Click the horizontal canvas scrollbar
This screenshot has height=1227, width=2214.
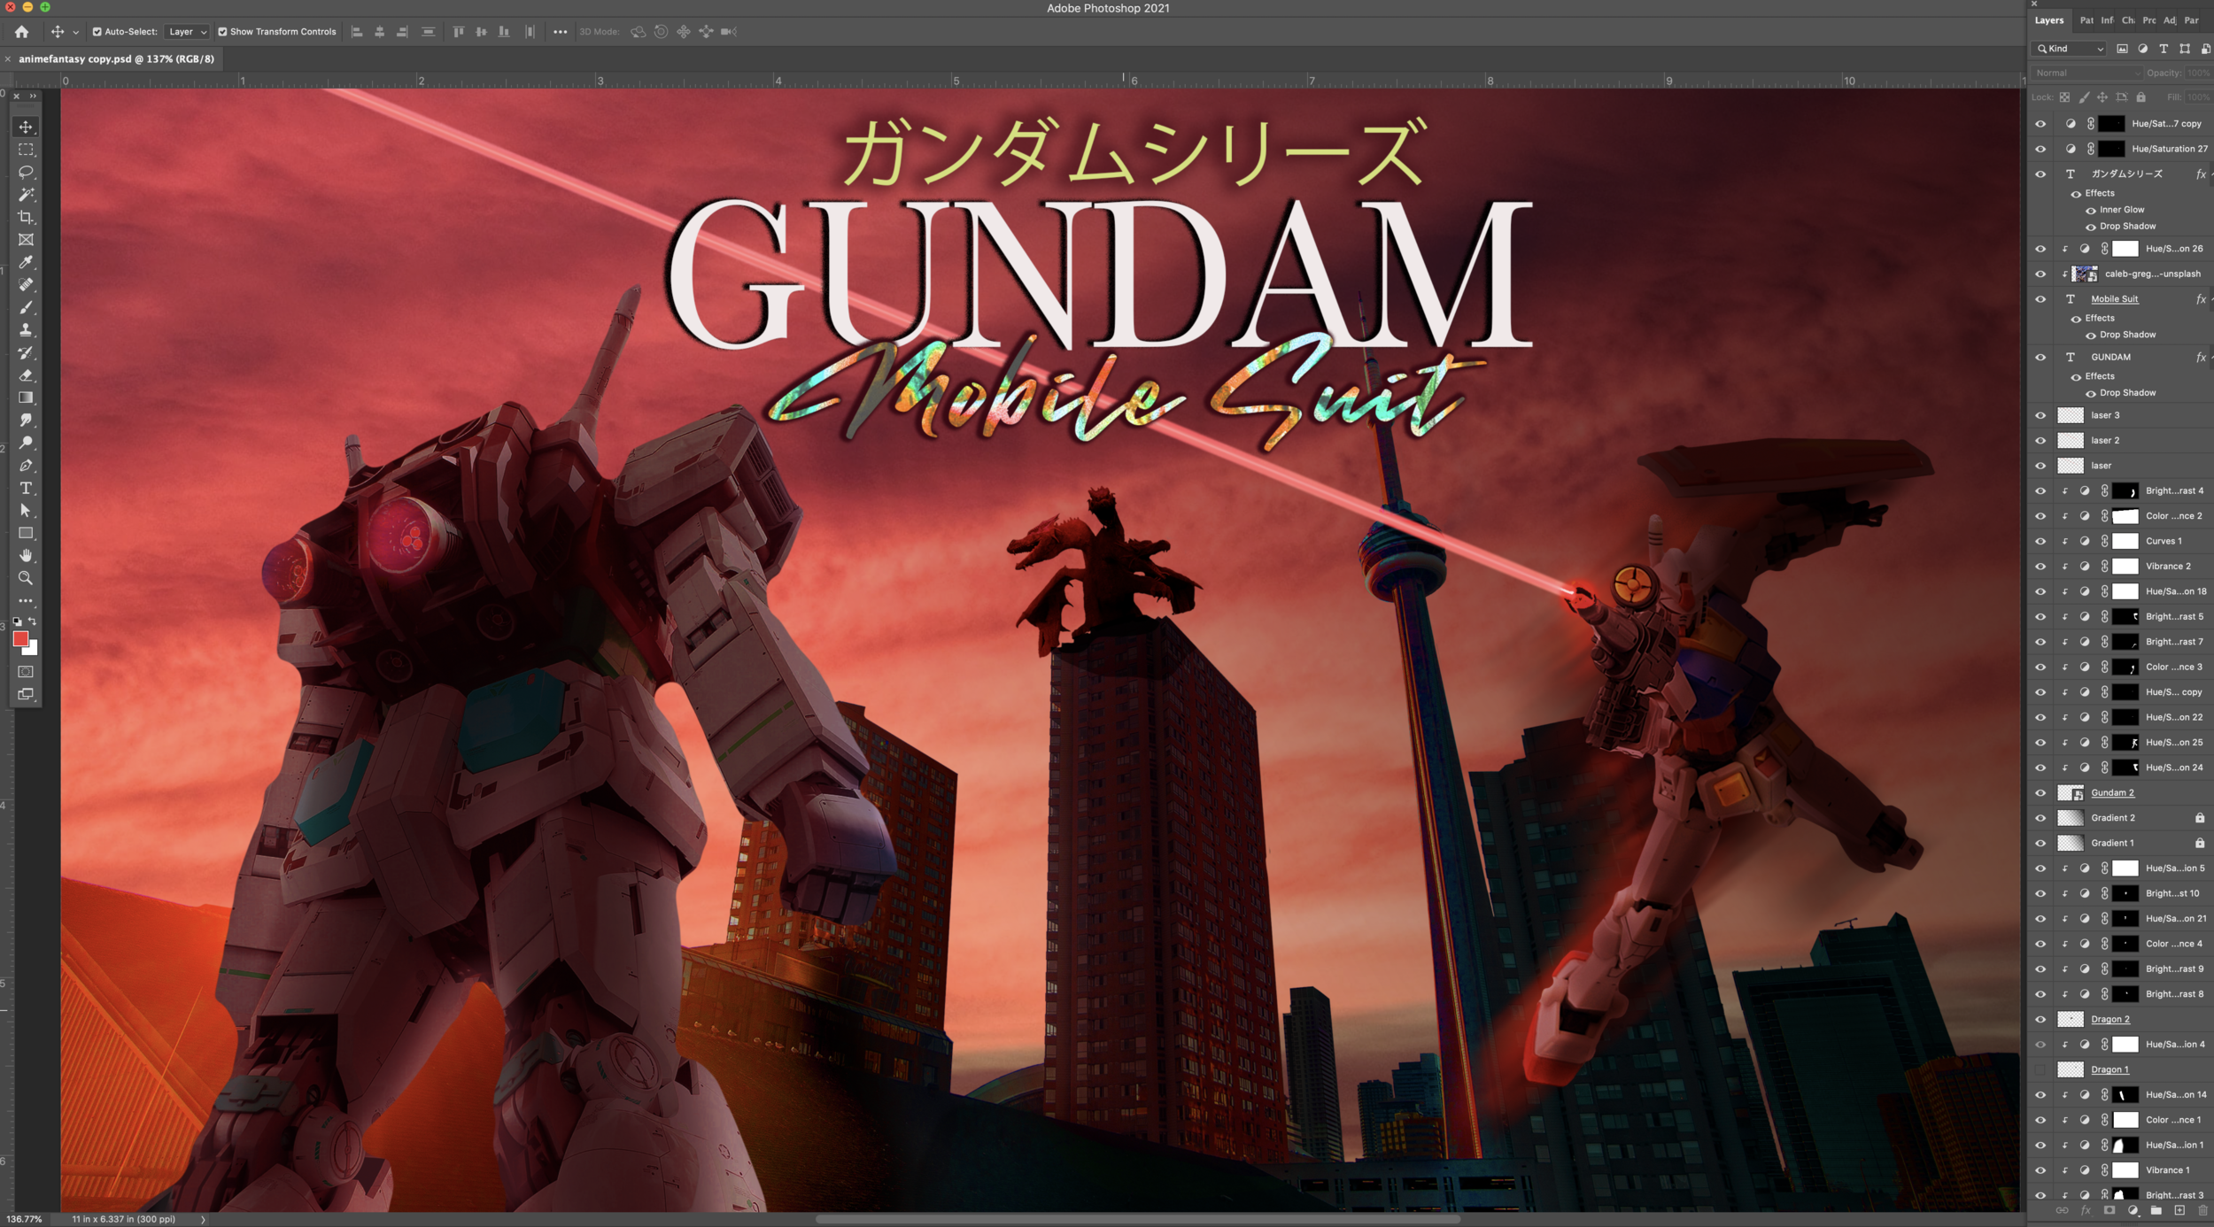pyautogui.click(x=1137, y=1219)
